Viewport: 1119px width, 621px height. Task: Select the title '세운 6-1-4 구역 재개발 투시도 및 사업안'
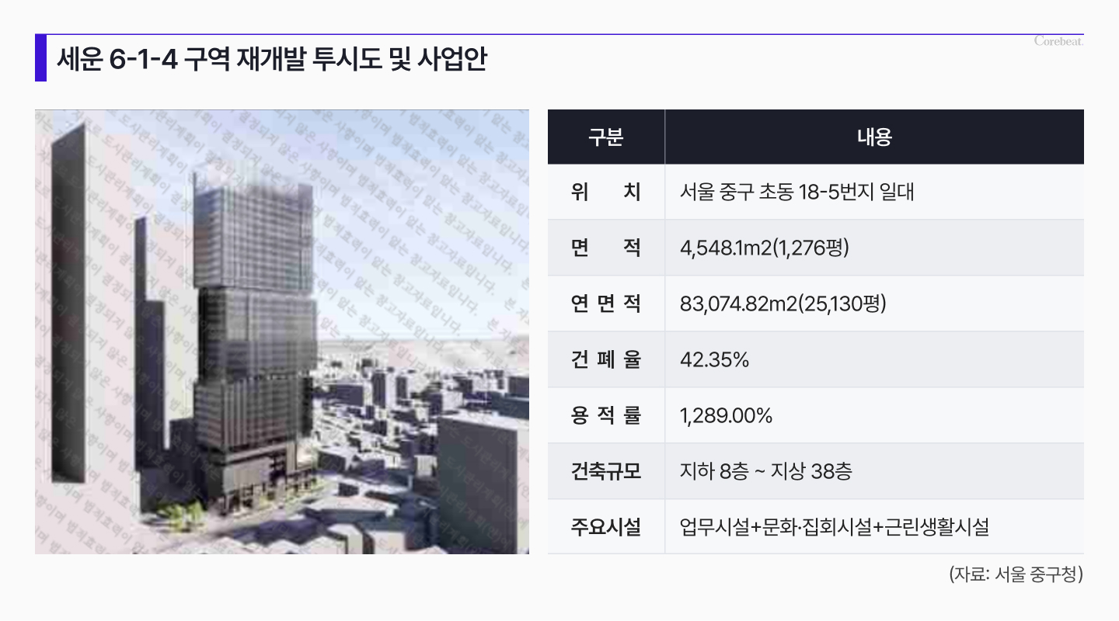pyautogui.click(x=271, y=60)
